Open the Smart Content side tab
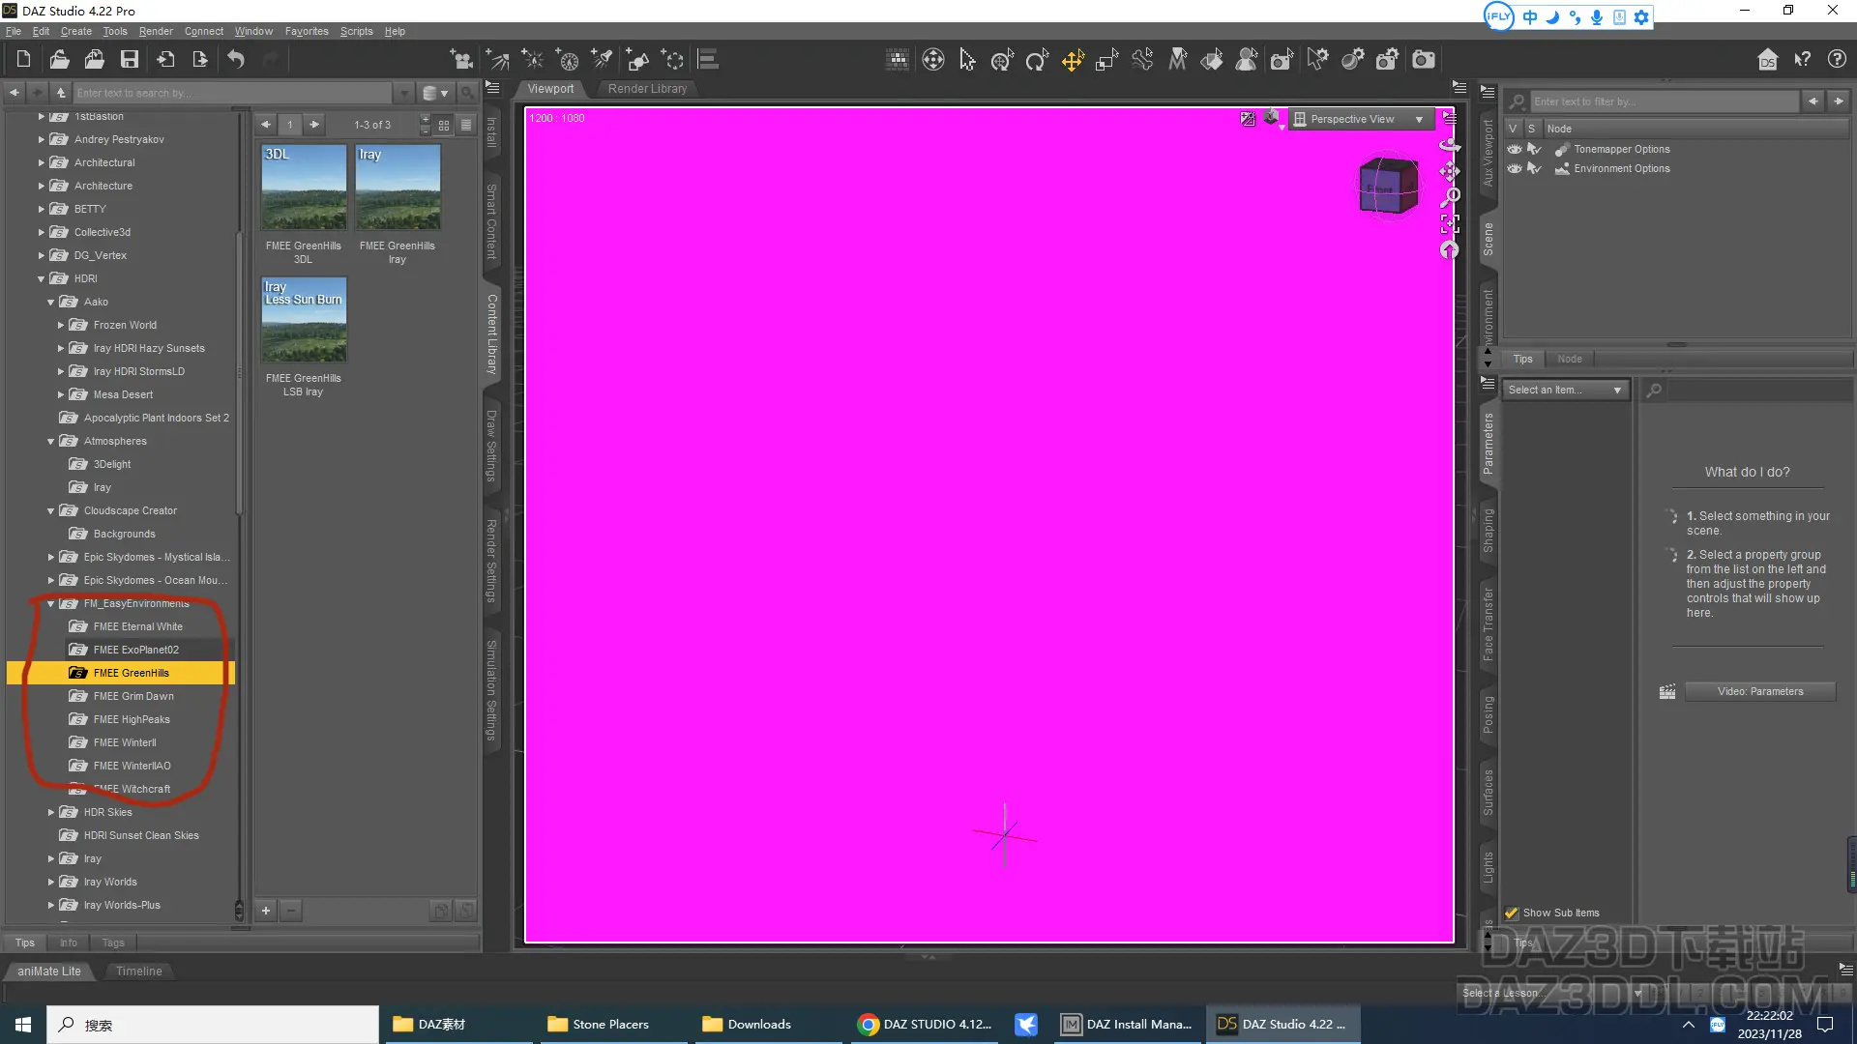The width and height of the screenshot is (1857, 1044). (491, 221)
